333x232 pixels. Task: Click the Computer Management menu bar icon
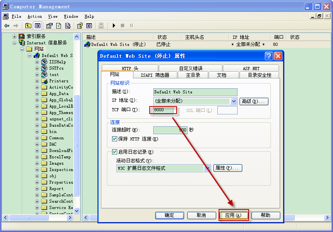click(6, 16)
